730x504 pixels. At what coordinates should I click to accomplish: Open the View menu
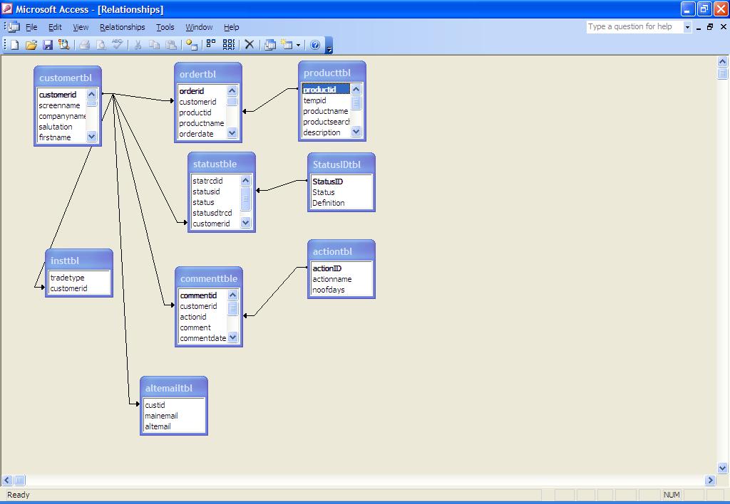tap(81, 27)
